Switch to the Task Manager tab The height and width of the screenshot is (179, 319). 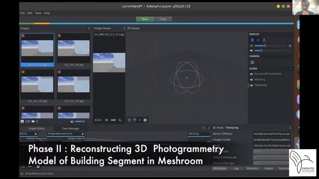[70, 128]
